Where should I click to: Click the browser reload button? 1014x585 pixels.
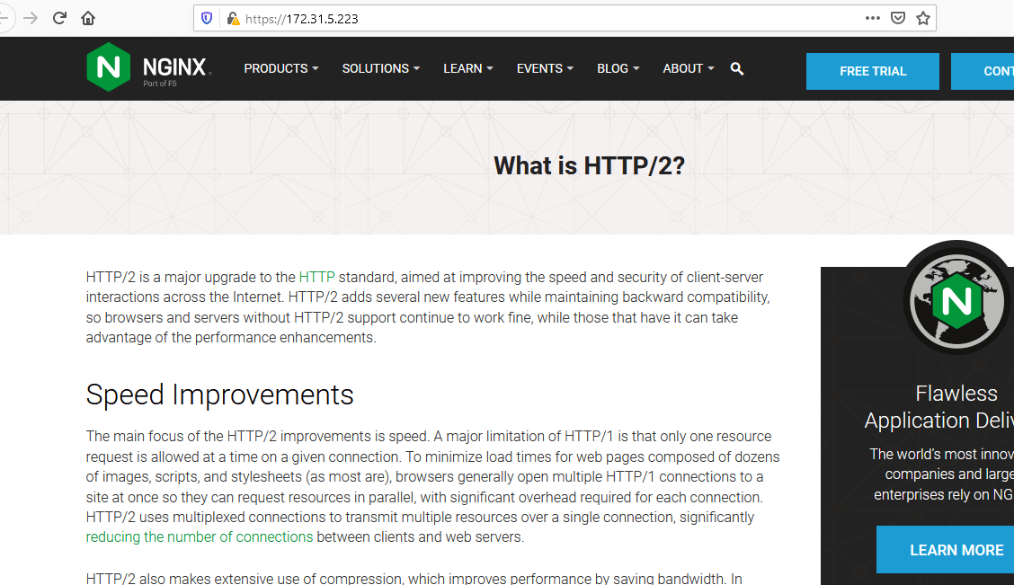point(59,18)
